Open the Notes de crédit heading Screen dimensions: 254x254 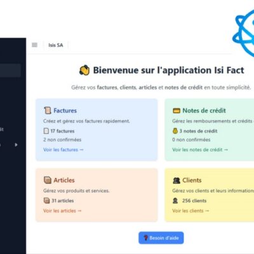tap(204, 110)
